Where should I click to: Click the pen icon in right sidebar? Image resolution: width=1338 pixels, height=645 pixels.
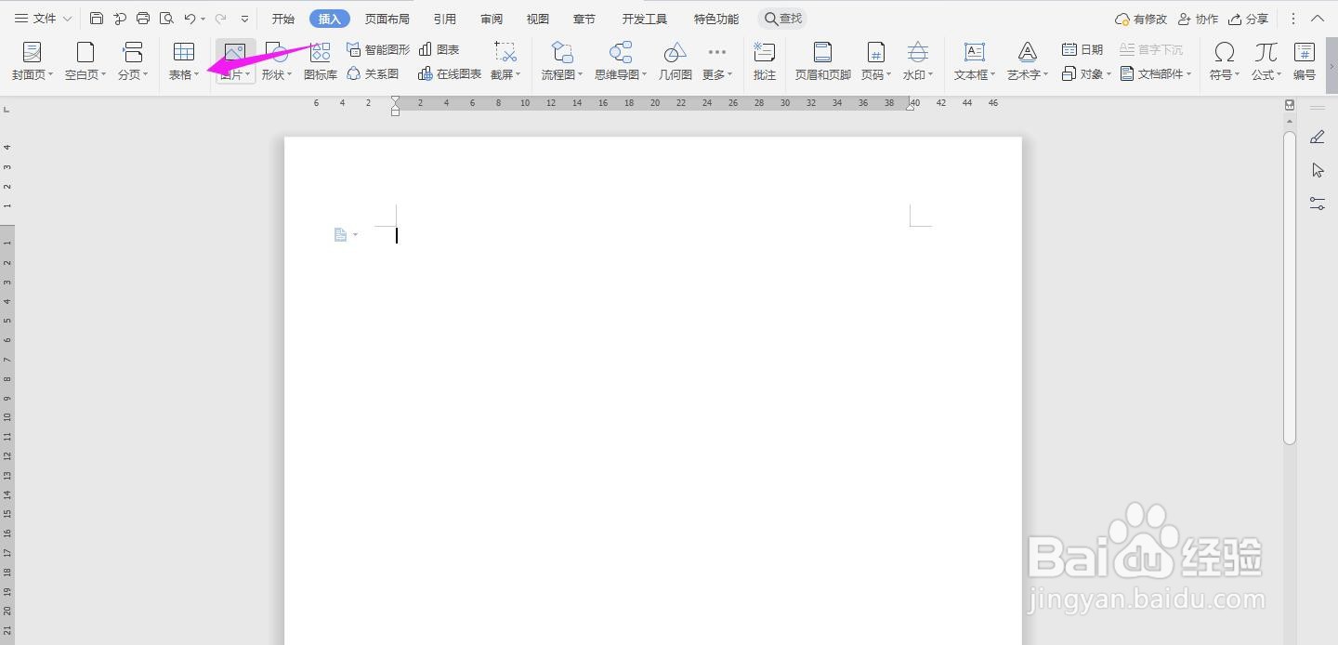coord(1318,137)
